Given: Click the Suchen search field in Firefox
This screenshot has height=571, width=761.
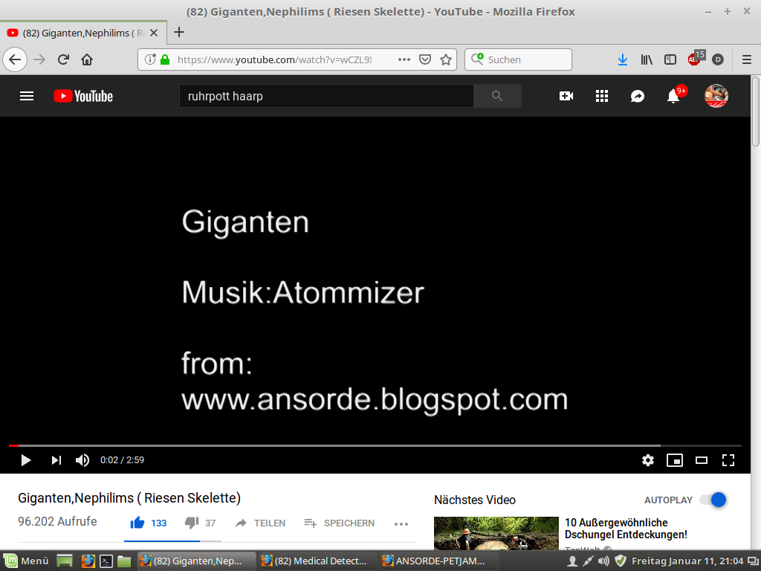Looking at the screenshot, I should tap(518, 59).
